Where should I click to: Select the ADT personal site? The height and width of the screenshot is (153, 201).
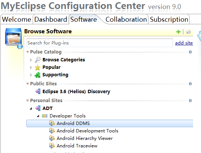[48, 108]
